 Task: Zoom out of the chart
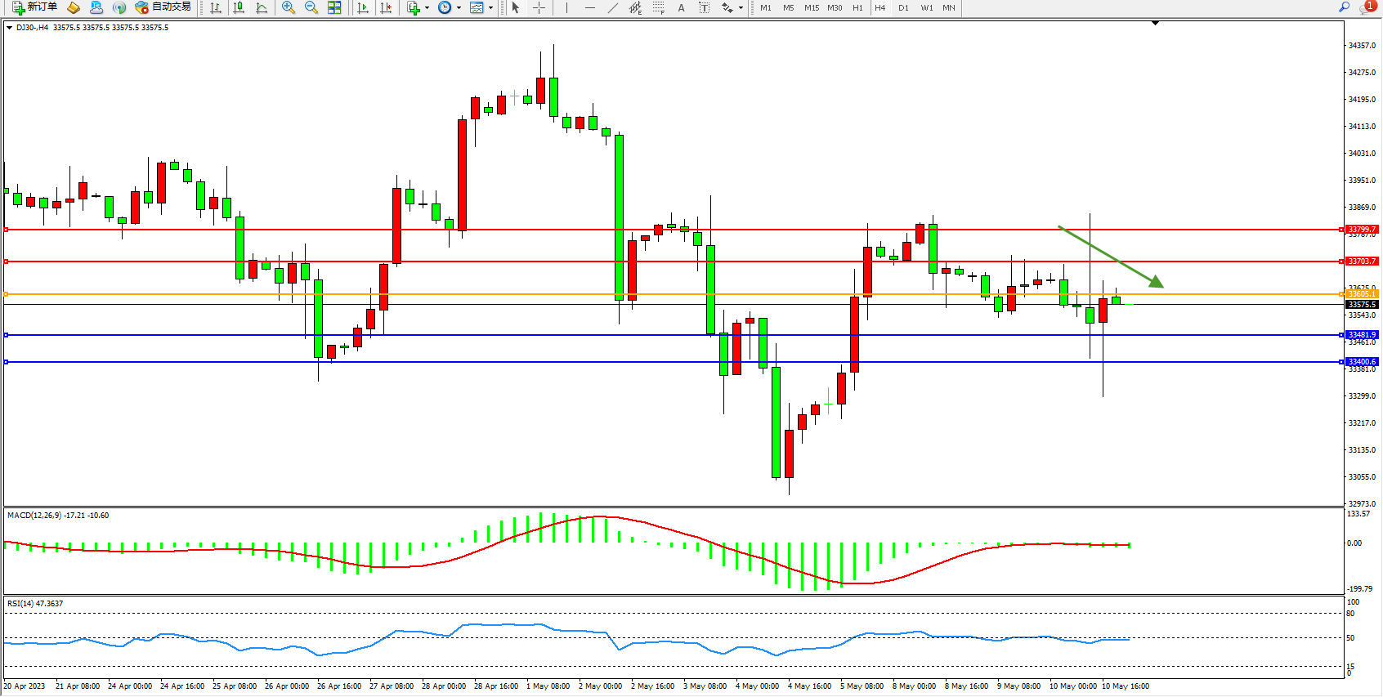tap(311, 7)
